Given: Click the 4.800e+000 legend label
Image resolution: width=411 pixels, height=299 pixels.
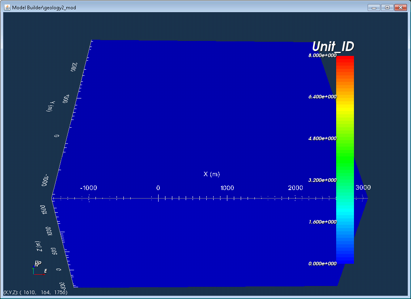Looking at the screenshot, I should 322,138.
